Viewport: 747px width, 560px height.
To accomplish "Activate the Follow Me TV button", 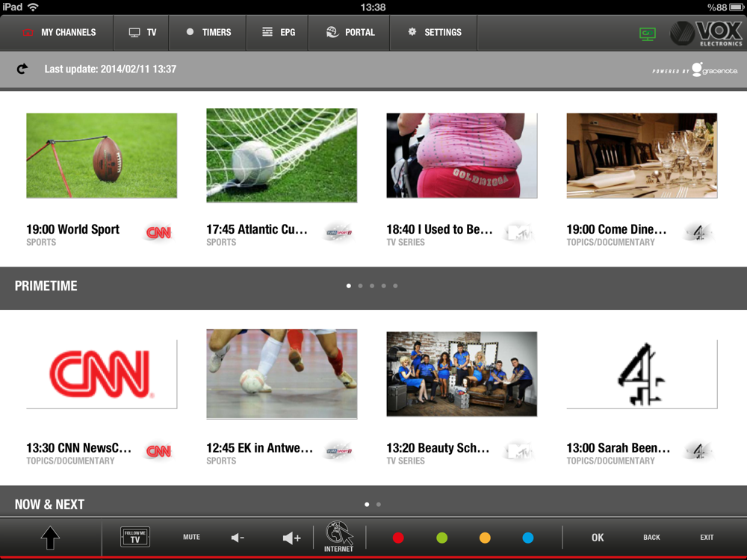I will coord(135,537).
